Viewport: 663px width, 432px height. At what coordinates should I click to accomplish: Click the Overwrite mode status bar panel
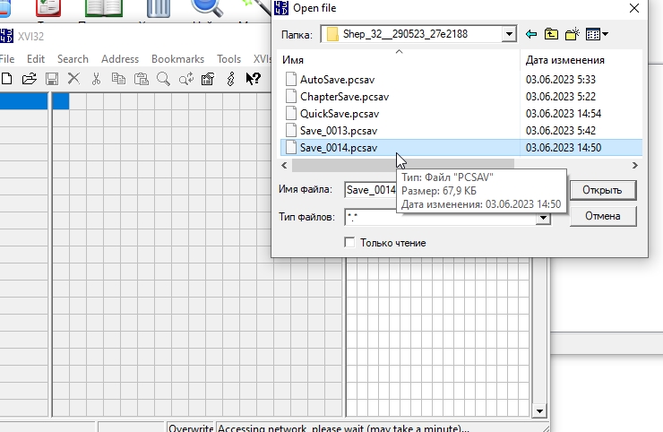pos(190,427)
